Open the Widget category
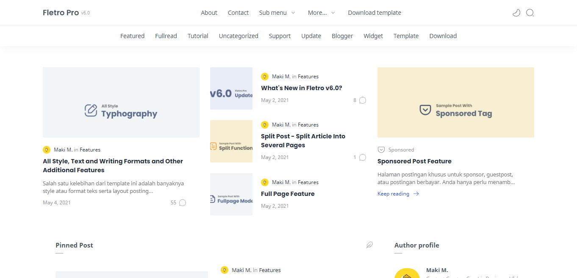 click(373, 36)
